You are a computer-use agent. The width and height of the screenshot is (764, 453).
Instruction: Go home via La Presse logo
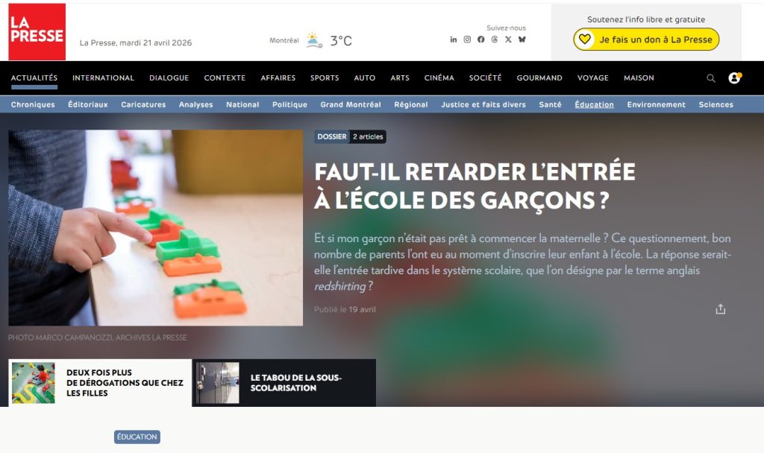(x=37, y=31)
